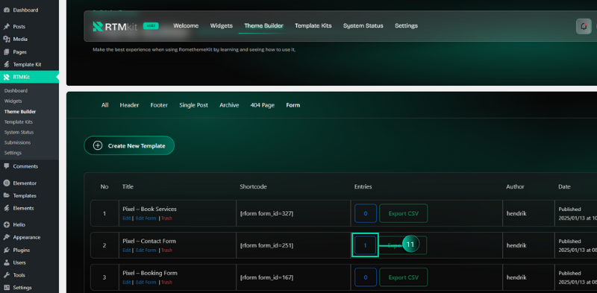Image resolution: width=597 pixels, height=293 pixels.
Task: Filter templates by 404 Page
Action: (x=263, y=105)
